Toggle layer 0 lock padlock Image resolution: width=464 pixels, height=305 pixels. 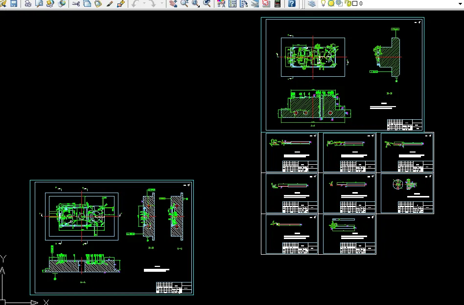pyautogui.click(x=348, y=3)
